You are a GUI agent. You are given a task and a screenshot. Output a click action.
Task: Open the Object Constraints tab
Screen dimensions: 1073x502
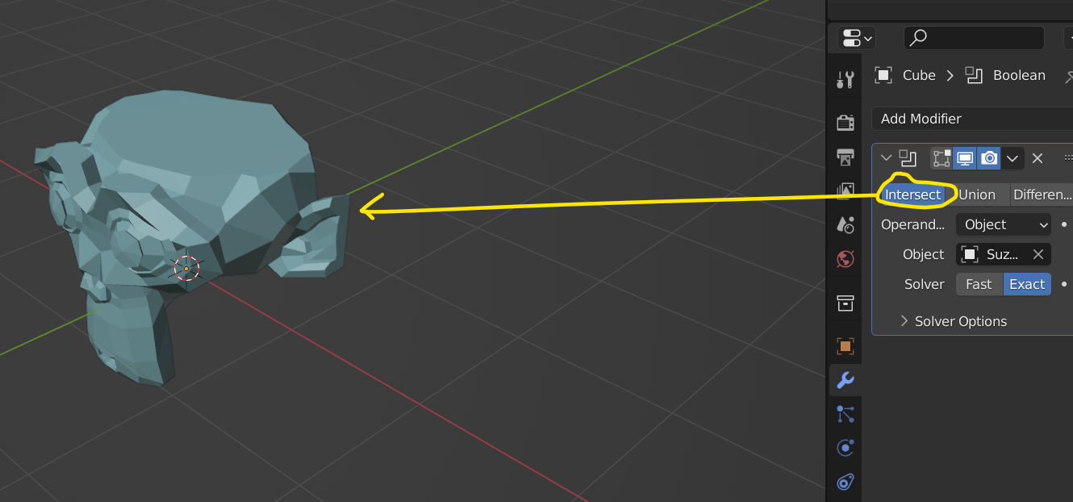tap(845, 483)
